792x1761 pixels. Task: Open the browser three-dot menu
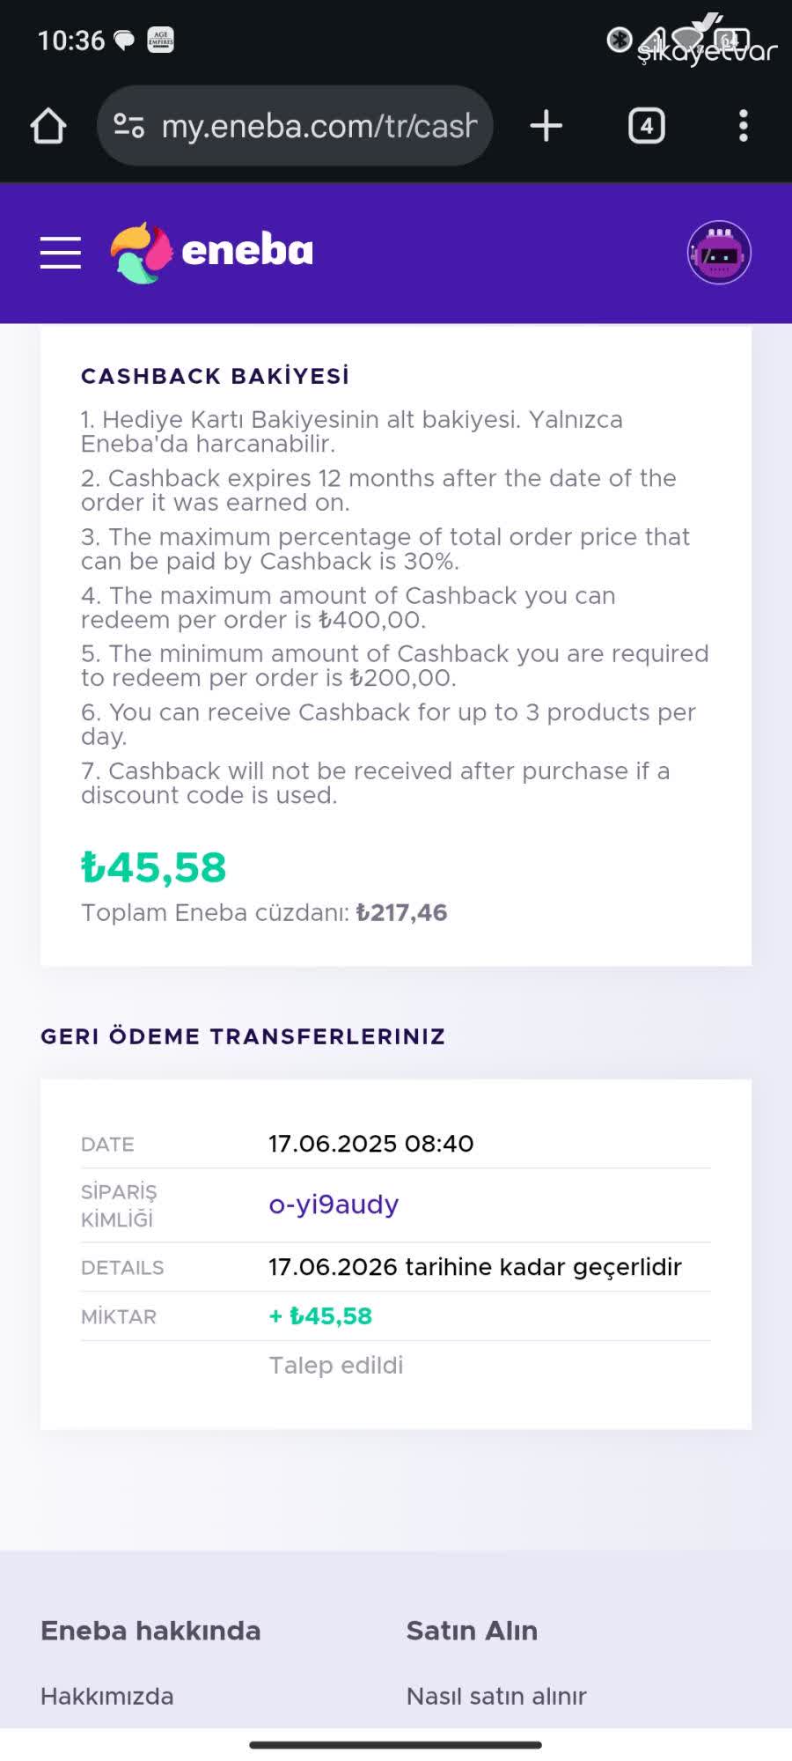744,126
